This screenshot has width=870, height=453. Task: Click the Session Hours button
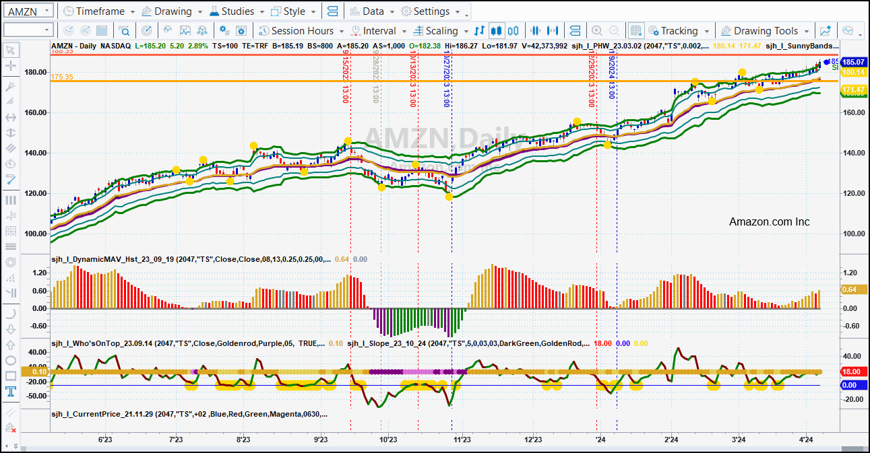[x=297, y=31]
